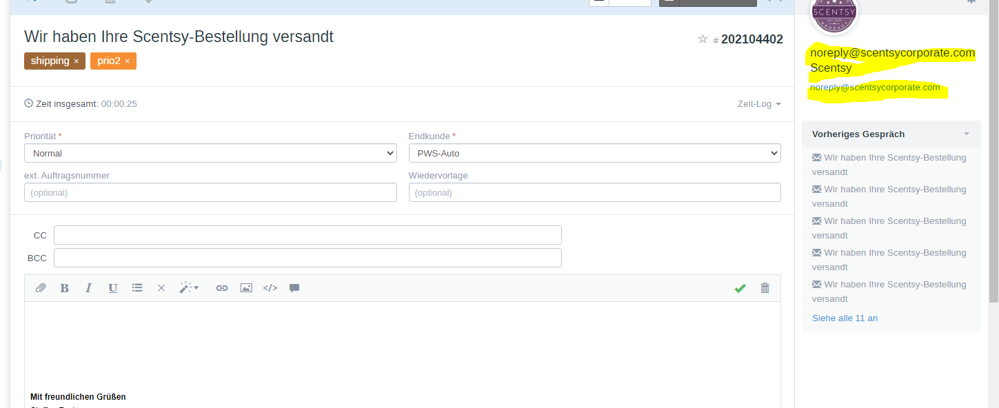Click the vertical scrollbar at the right edge
Screen dimensions: 999x408
[993, 152]
